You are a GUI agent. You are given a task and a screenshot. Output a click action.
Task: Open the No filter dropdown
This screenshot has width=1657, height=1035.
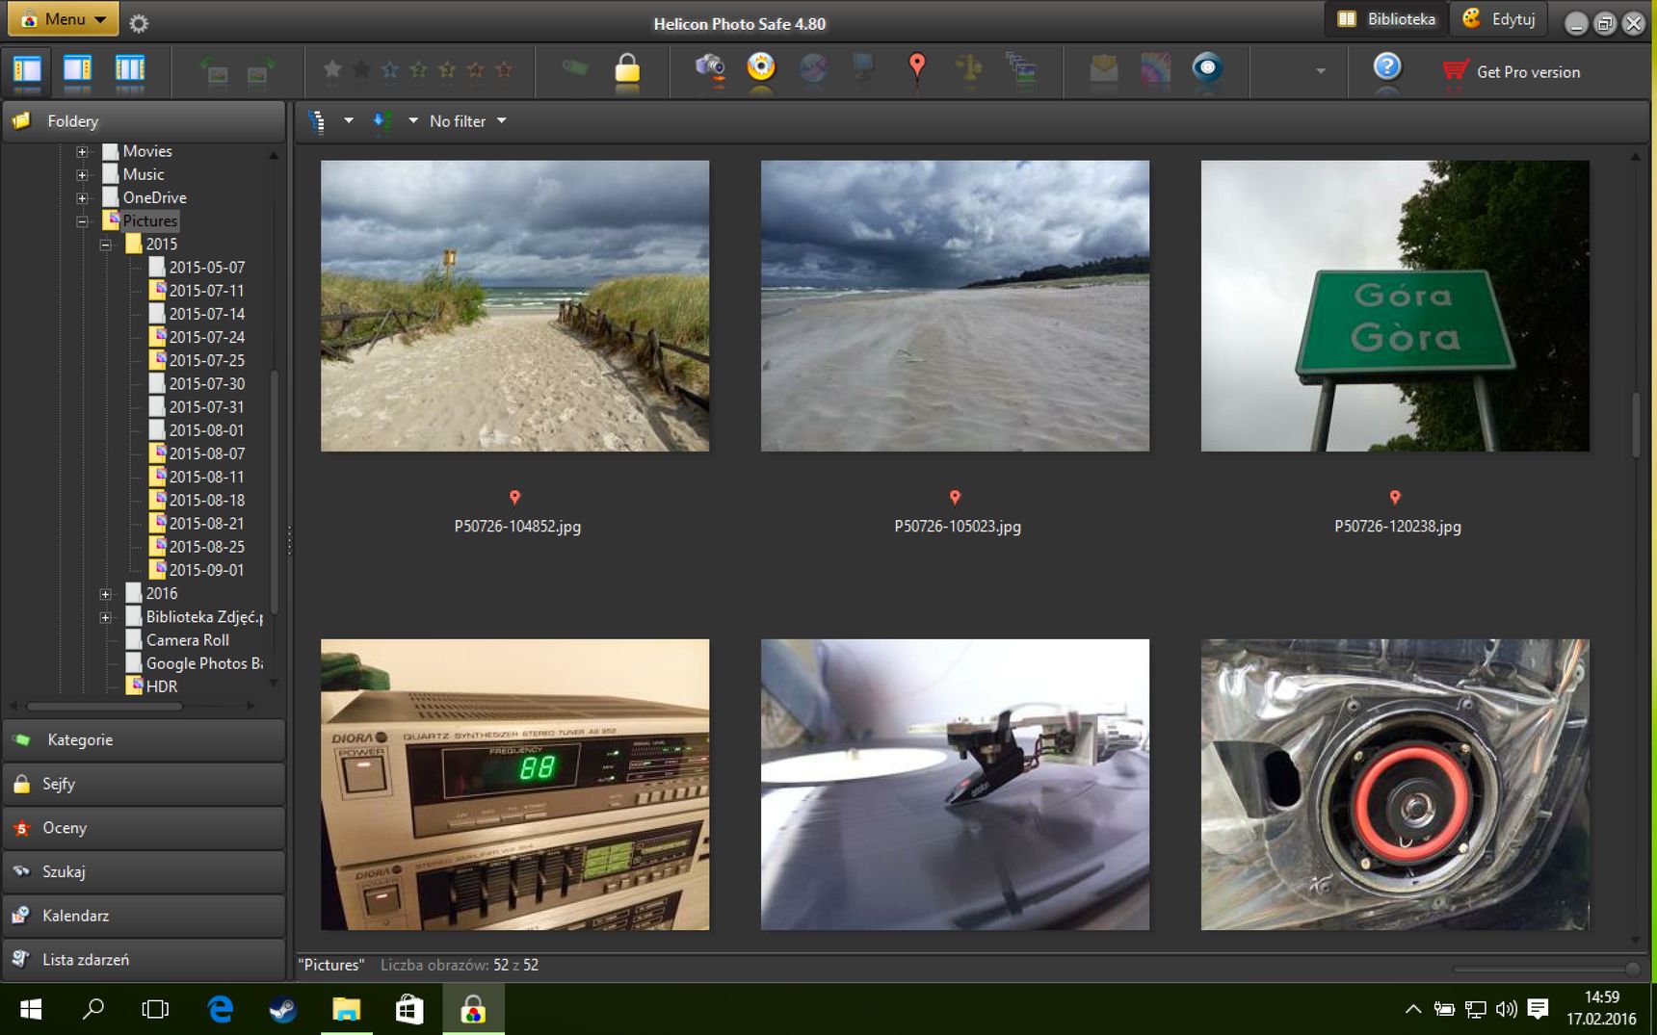[x=468, y=121]
